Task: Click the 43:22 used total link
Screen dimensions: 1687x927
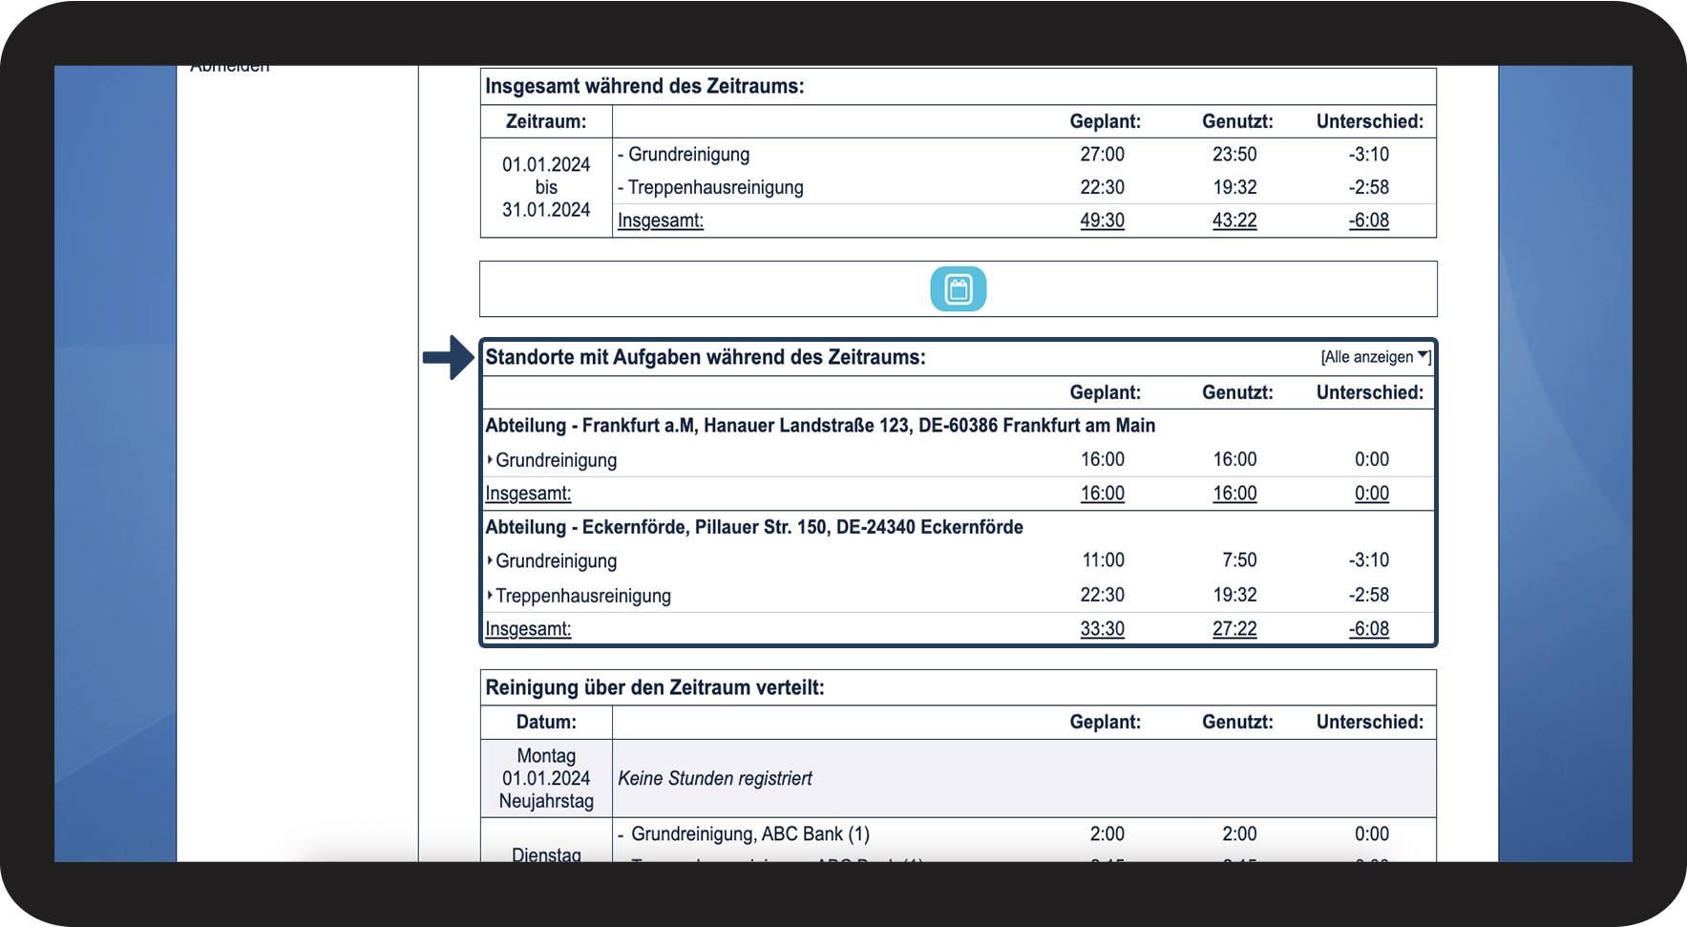Action: [x=1234, y=221]
